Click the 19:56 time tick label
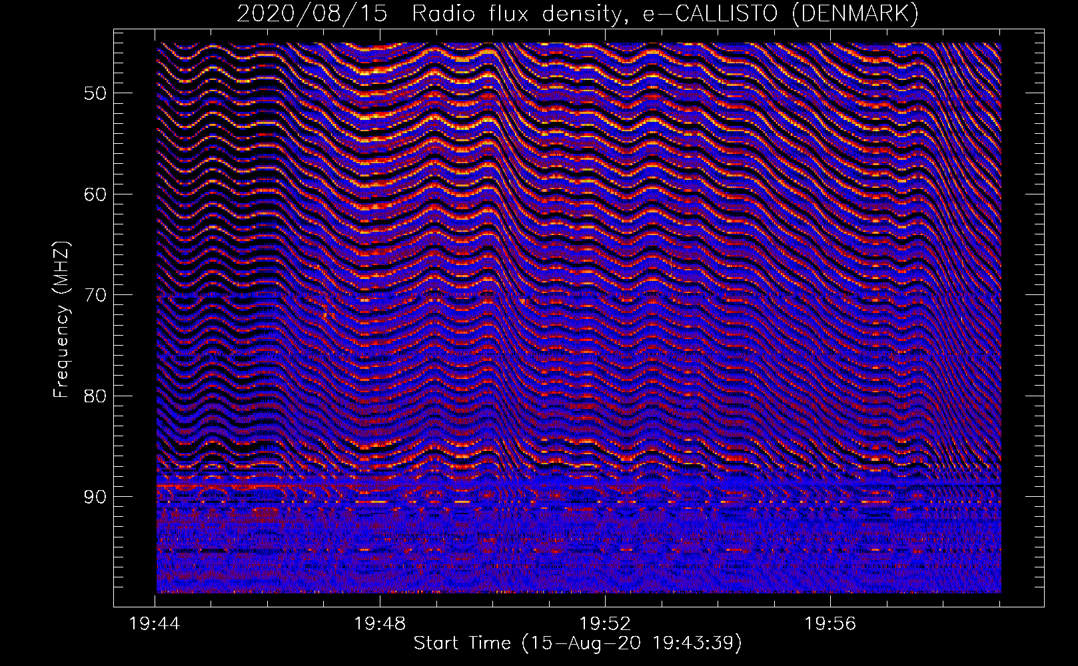Viewport: 1078px width, 666px height. tap(831, 624)
